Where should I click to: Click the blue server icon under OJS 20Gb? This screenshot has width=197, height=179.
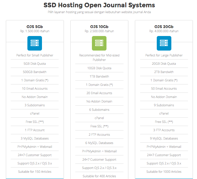[x=164, y=43]
